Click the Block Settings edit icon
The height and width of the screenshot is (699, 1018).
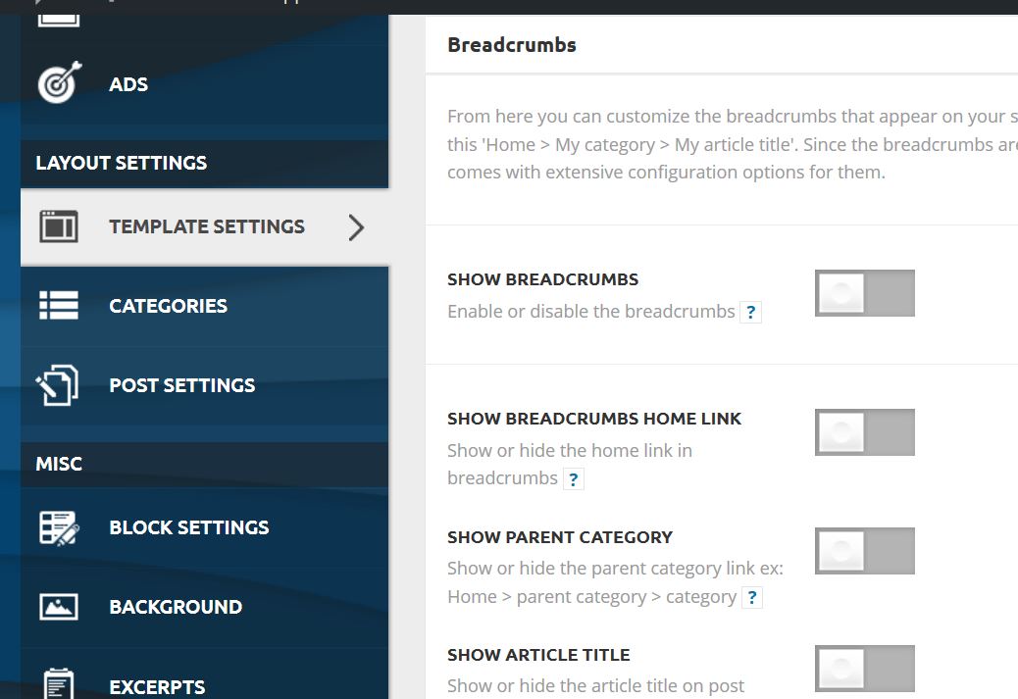pyautogui.click(x=59, y=527)
